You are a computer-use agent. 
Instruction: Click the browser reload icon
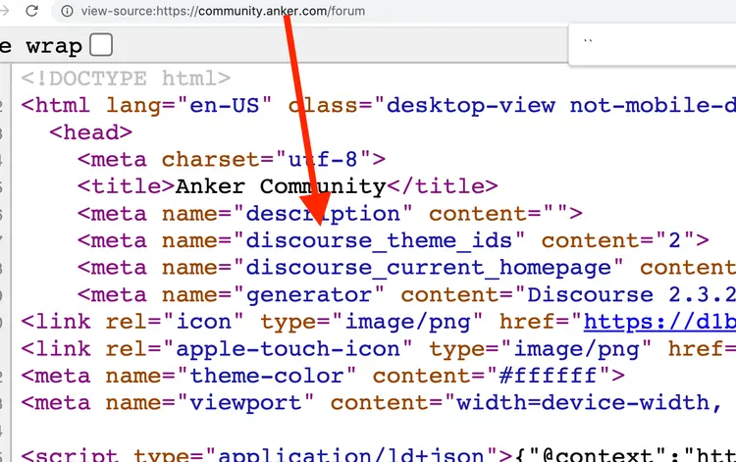(x=32, y=11)
